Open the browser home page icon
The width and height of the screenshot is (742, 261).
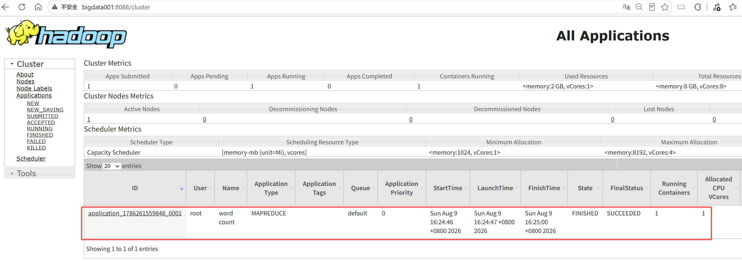pos(38,7)
